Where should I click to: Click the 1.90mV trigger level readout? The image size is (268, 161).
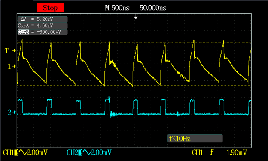tap(237, 152)
